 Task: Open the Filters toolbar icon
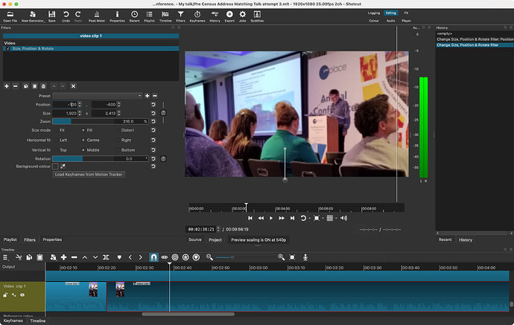(x=180, y=16)
